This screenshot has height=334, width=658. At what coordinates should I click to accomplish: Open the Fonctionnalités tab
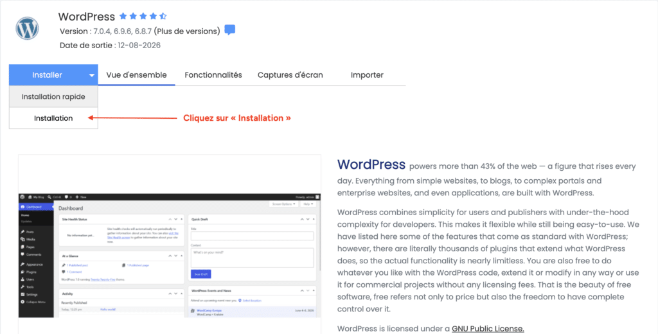coord(213,75)
